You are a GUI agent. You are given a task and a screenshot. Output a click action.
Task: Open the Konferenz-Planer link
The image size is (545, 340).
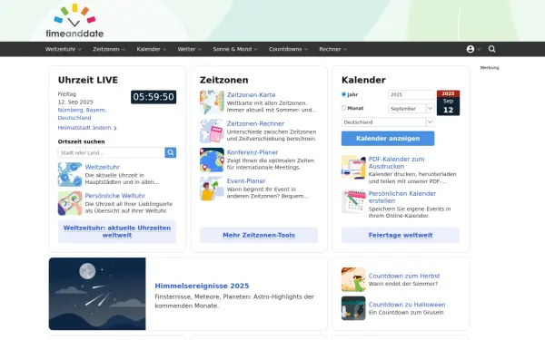[253, 152]
